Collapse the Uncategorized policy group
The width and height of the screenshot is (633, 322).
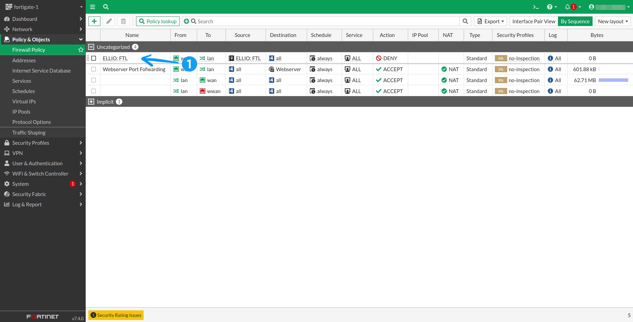coord(91,47)
